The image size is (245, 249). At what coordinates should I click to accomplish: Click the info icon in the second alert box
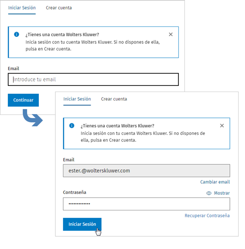(x=72, y=126)
